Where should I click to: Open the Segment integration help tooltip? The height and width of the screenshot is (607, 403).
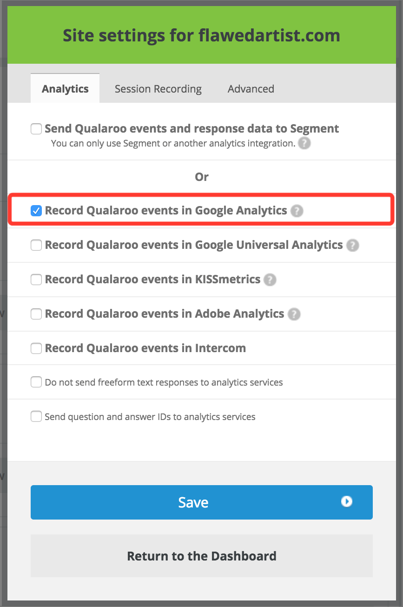(304, 143)
